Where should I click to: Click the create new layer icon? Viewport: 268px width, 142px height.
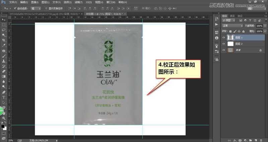(x=255, y=140)
